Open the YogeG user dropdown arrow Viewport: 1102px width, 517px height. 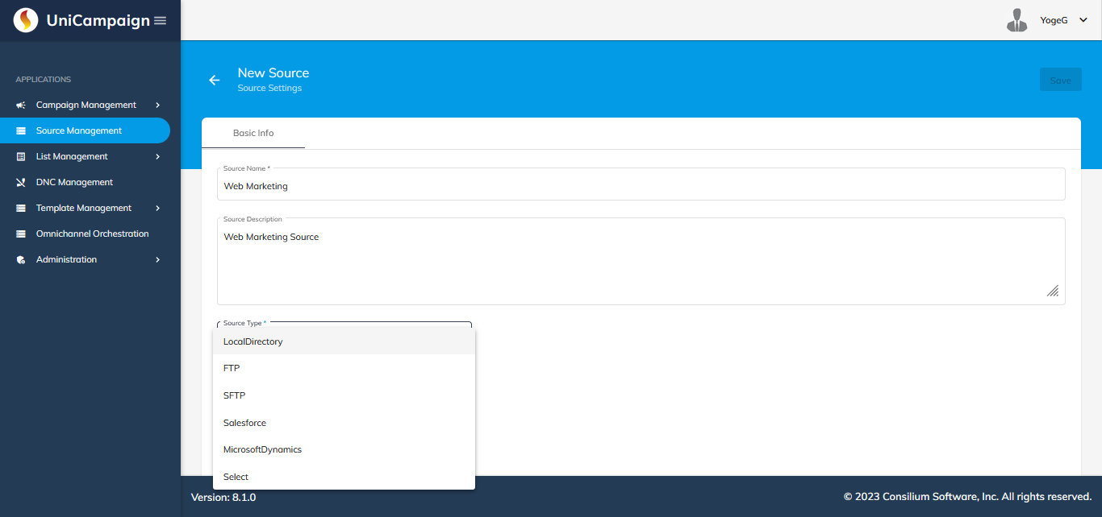click(x=1083, y=20)
